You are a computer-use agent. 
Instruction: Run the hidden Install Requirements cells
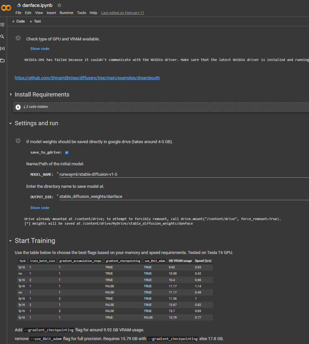click(18, 107)
